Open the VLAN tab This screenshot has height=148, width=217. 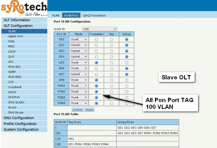tap(56, 16)
